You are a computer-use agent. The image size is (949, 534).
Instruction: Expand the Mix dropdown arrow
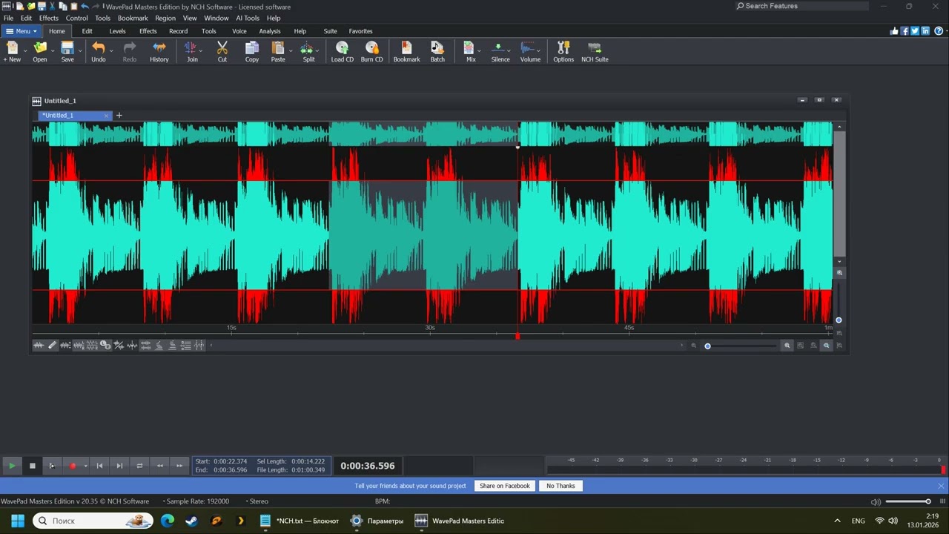click(x=479, y=50)
